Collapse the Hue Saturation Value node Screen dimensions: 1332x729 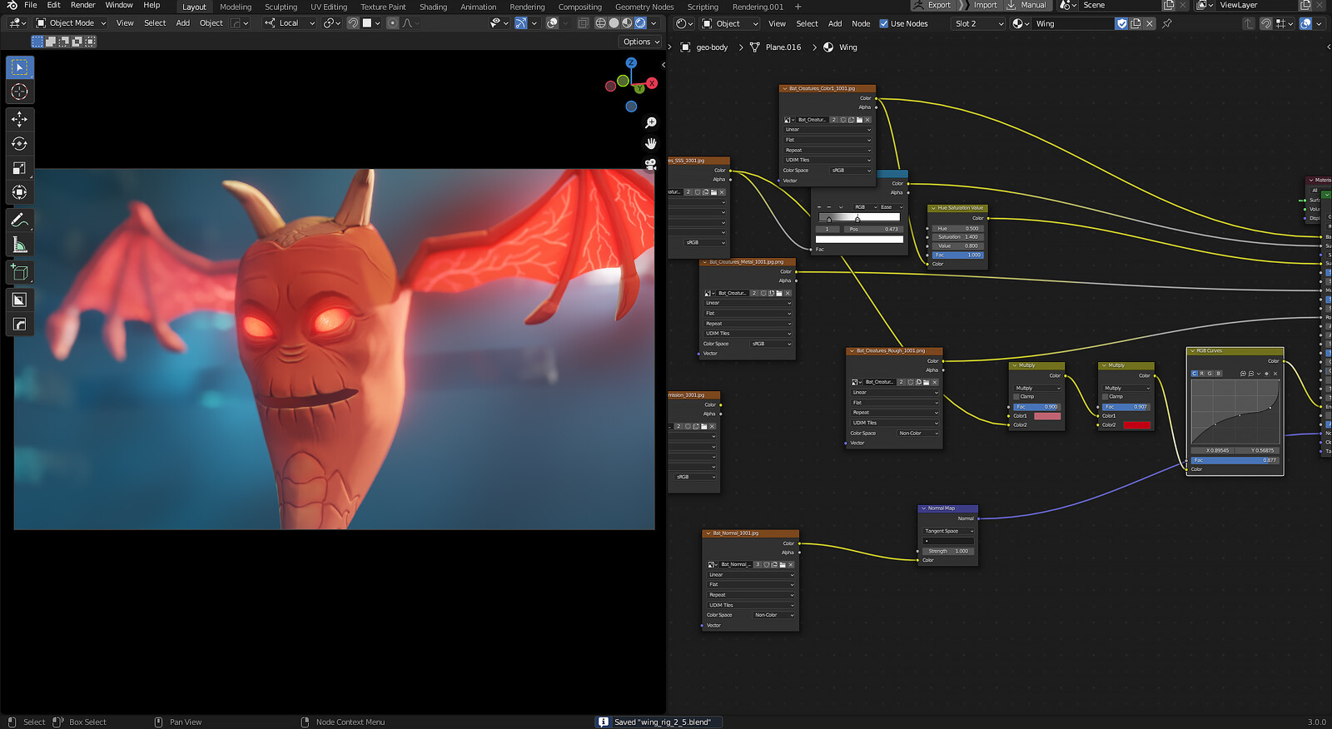click(x=933, y=208)
